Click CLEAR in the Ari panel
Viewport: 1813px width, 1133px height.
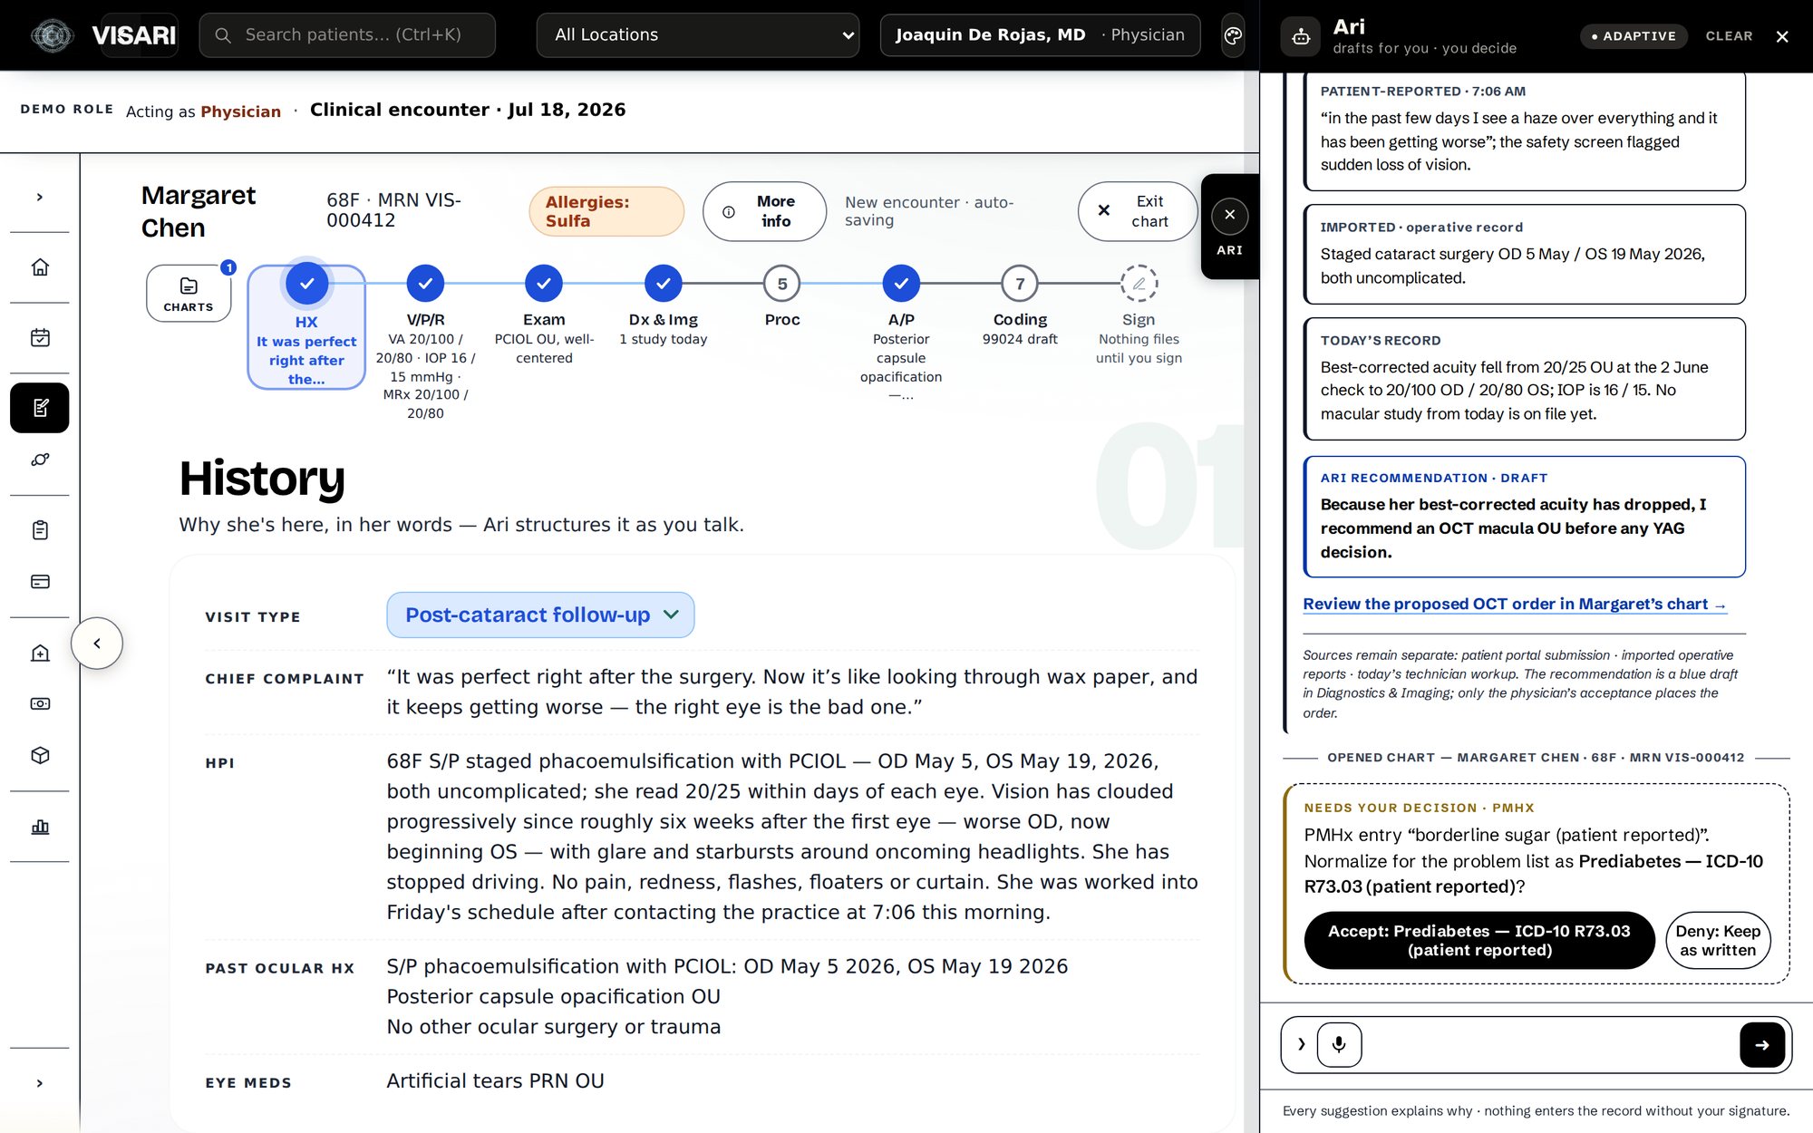(x=1729, y=36)
